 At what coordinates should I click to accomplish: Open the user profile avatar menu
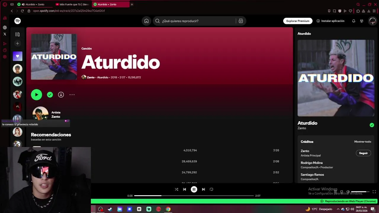[372, 21]
